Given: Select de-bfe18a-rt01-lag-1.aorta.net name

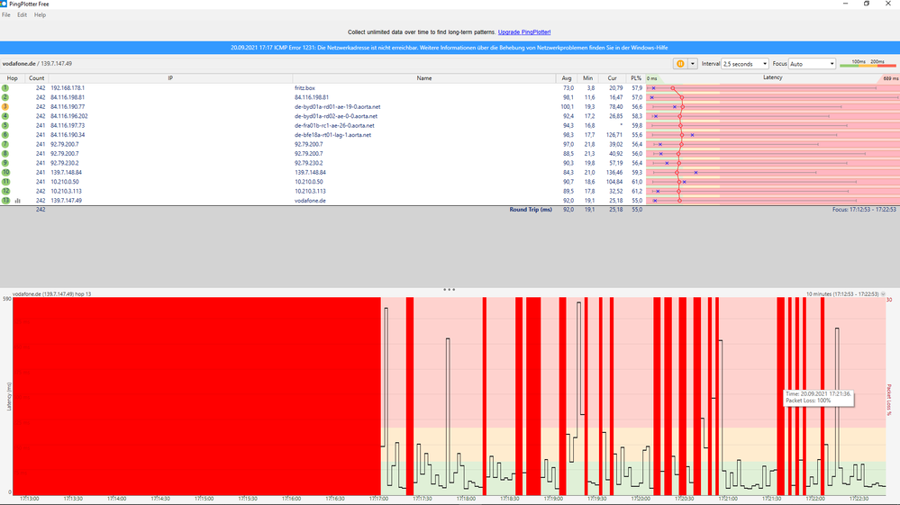Looking at the screenshot, I should (x=333, y=135).
